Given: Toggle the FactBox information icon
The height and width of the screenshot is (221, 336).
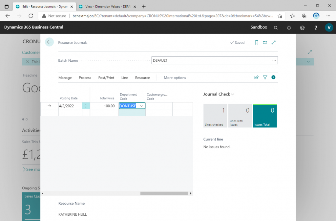Looking at the screenshot, I should pos(273,77).
